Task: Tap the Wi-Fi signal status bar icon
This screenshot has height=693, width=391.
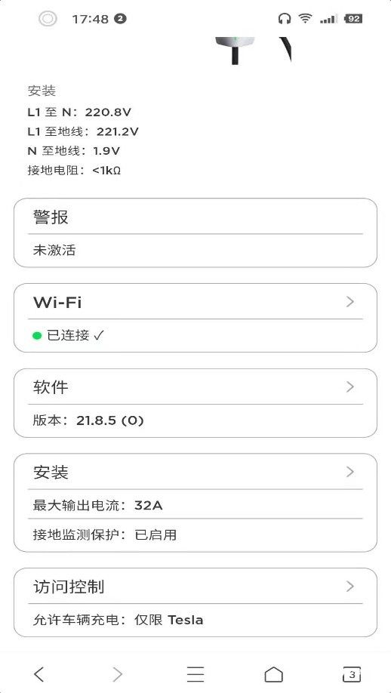Action: (x=305, y=19)
